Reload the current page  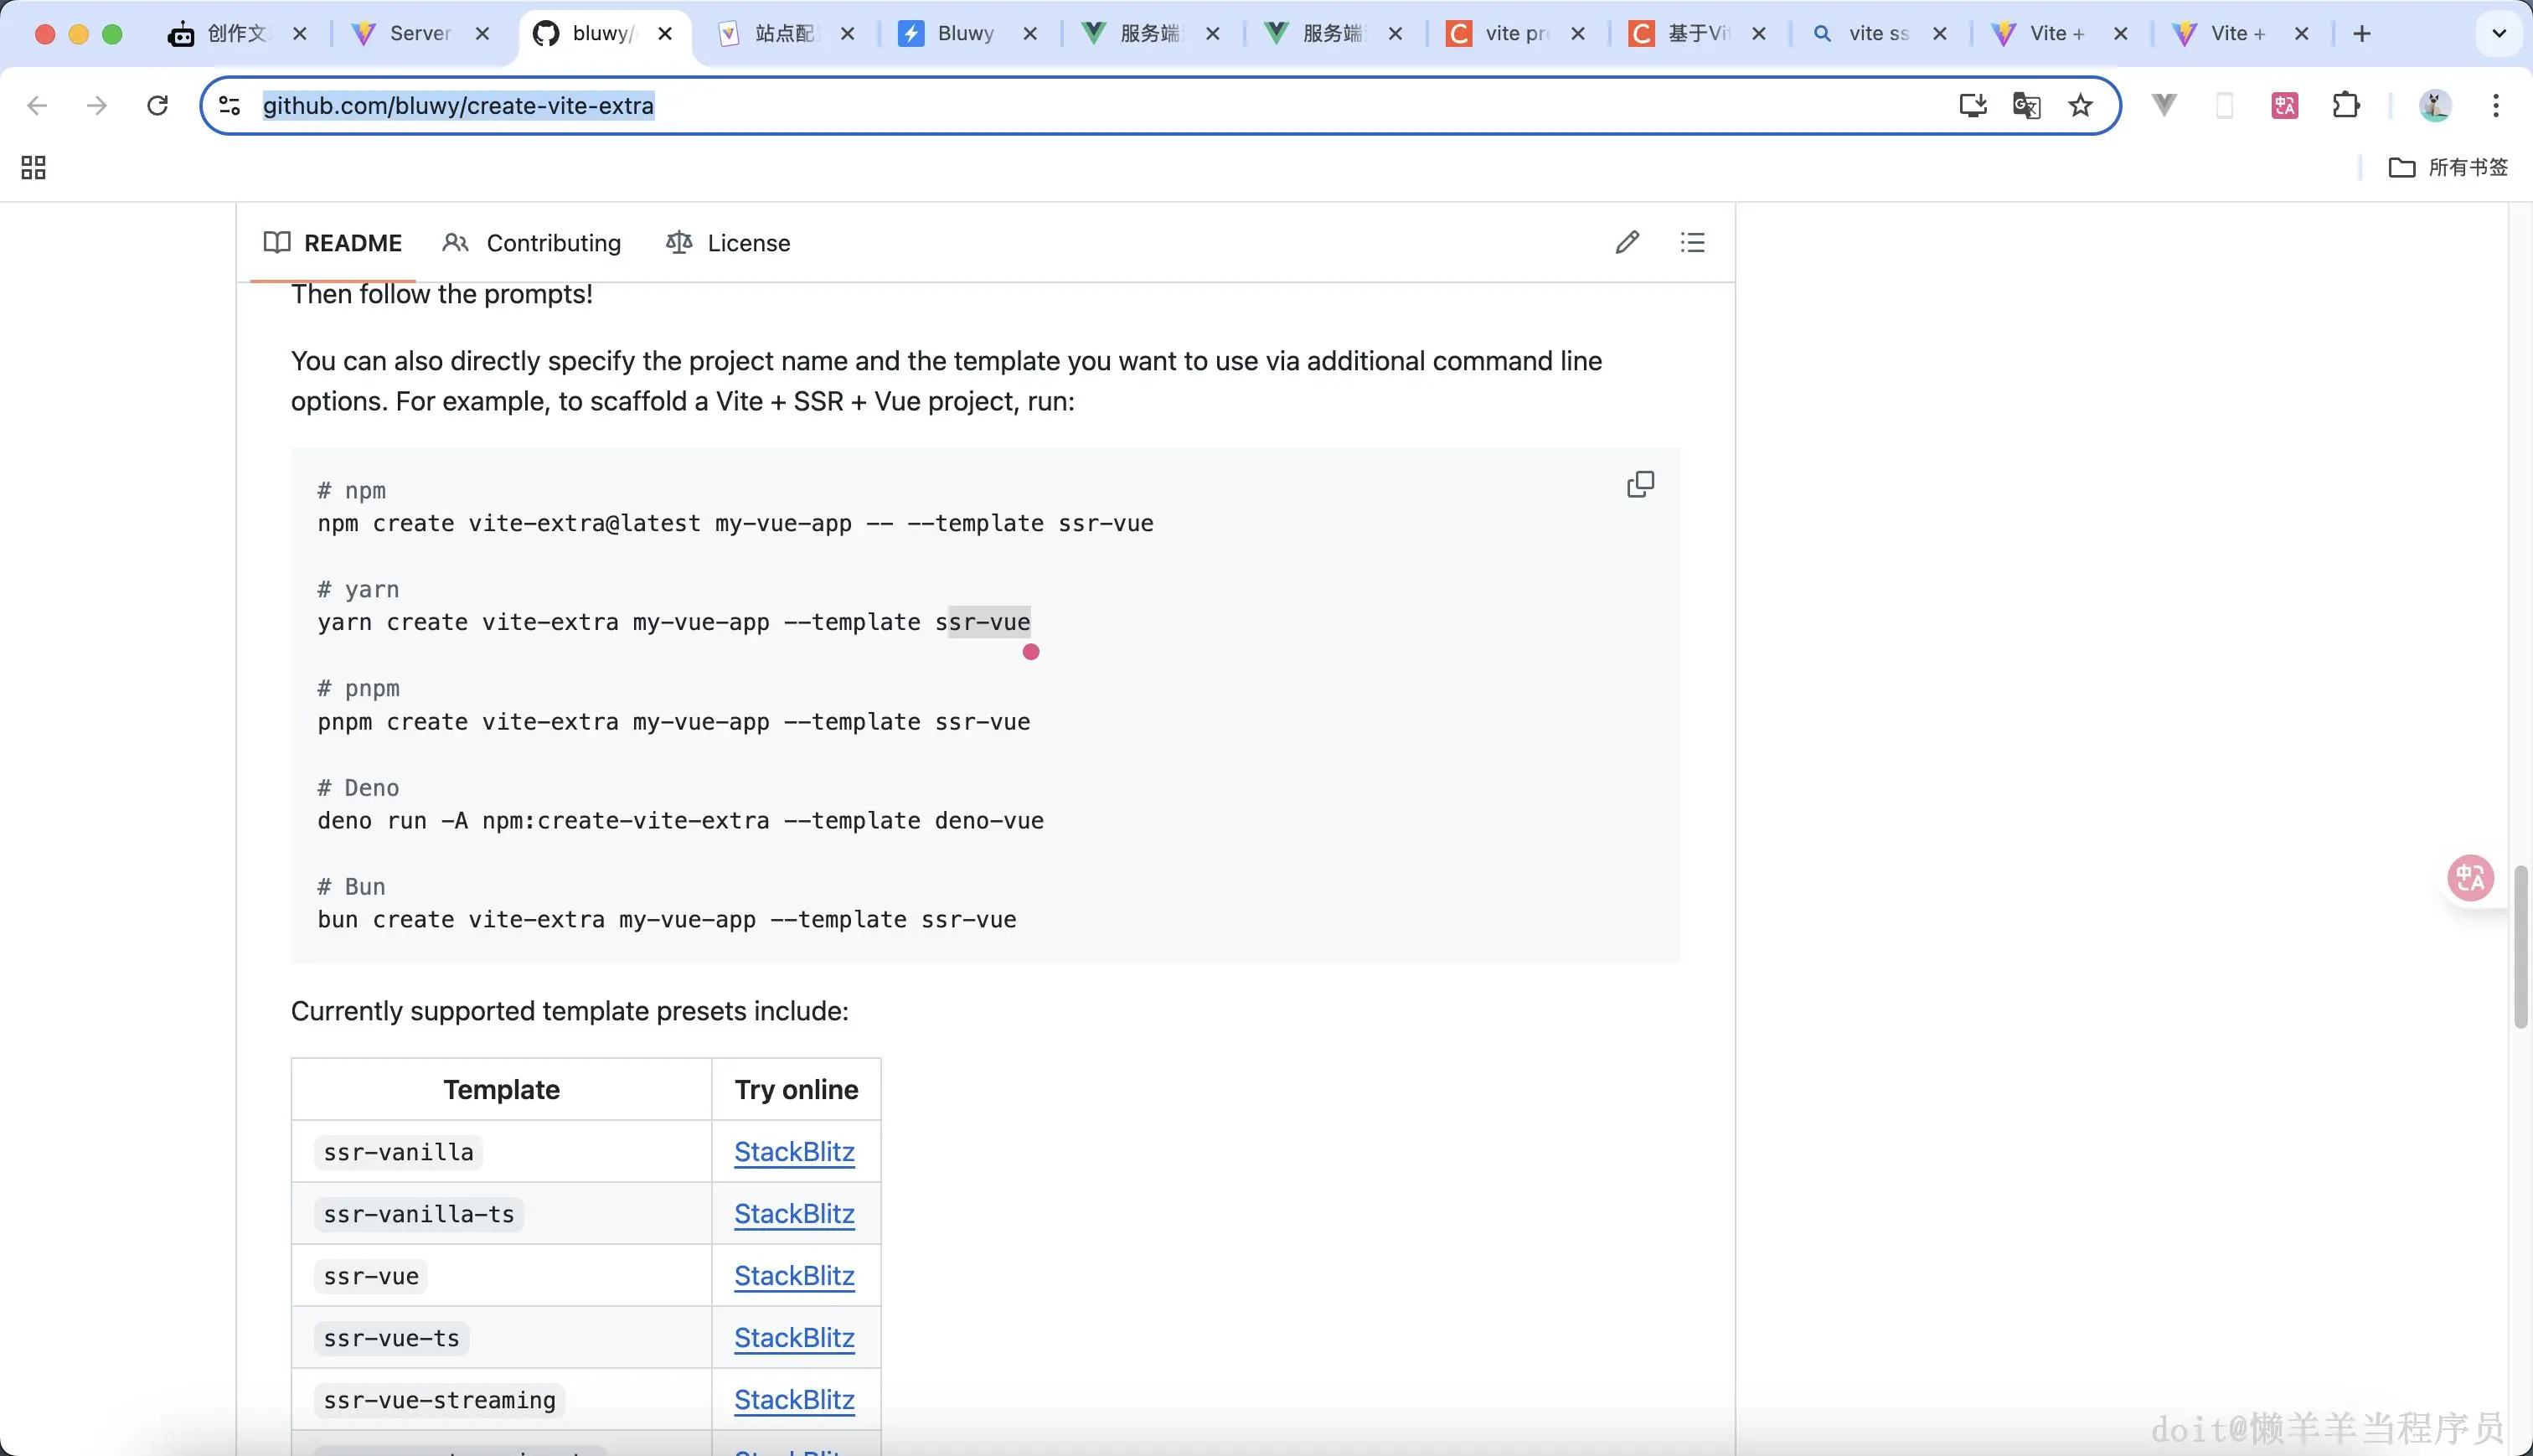(x=157, y=105)
